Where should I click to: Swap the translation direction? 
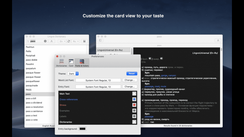click(x=69, y=41)
